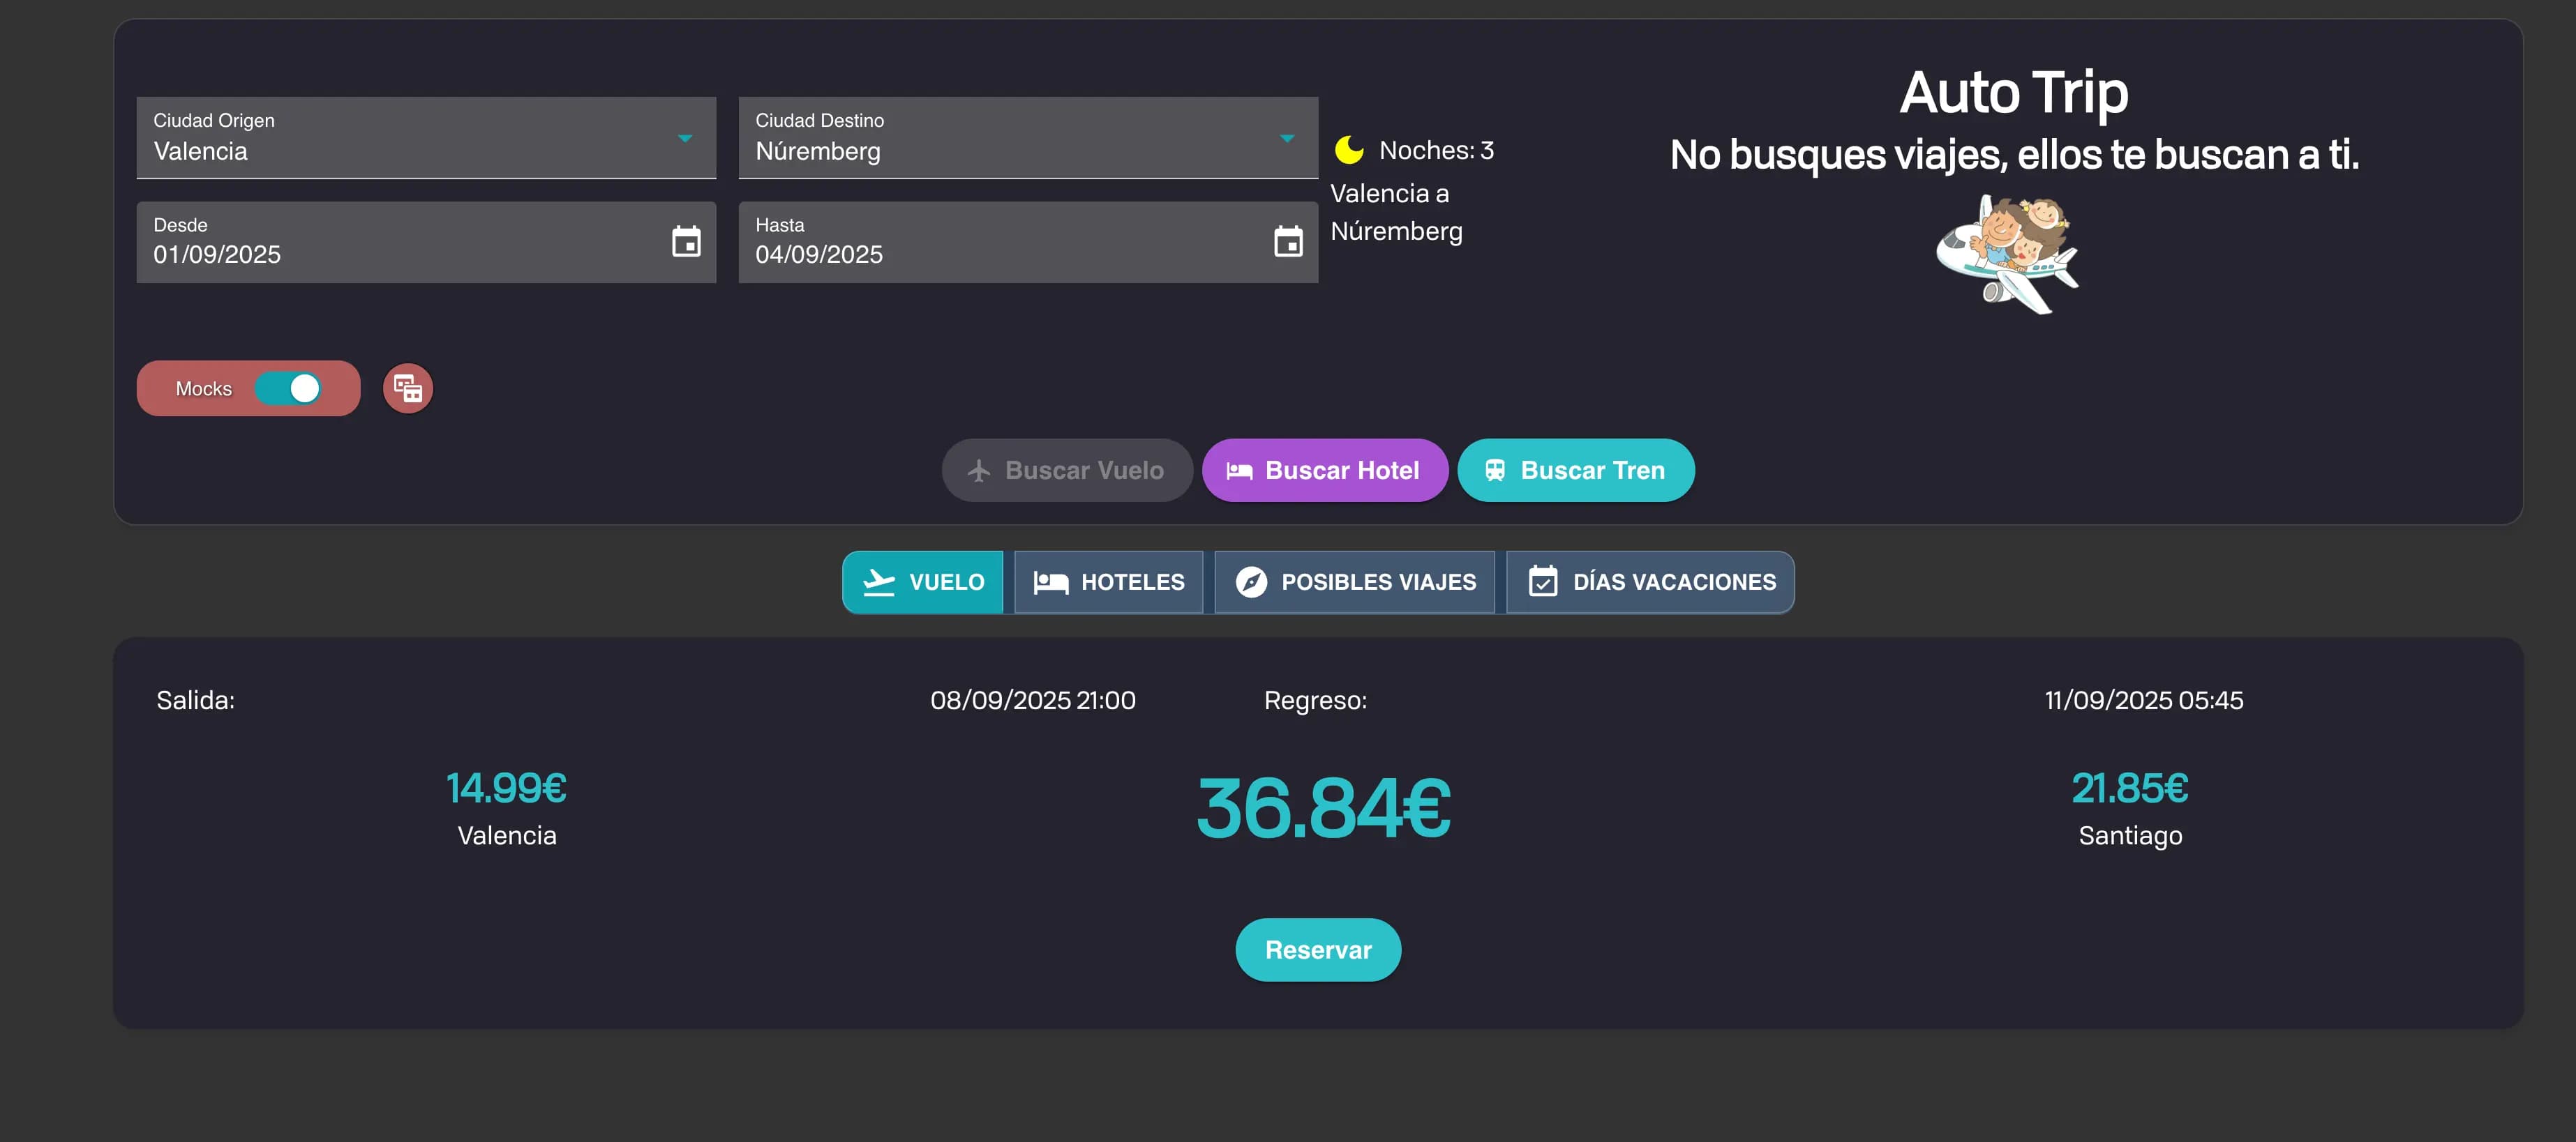Expand the Ciudad Origen dropdown arrow
2576x1142 pixels.
[685, 139]
